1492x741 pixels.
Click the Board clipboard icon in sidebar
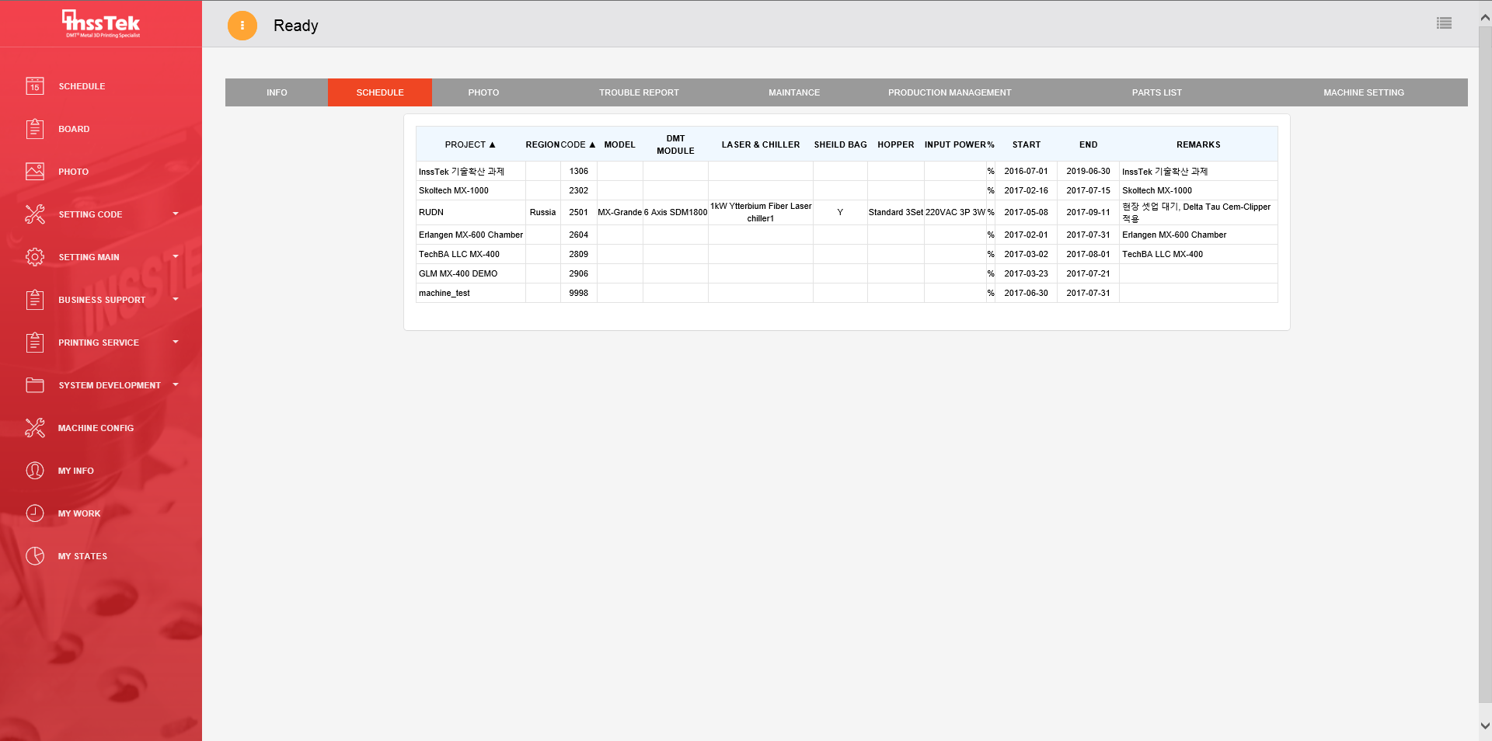pos(35,129)
